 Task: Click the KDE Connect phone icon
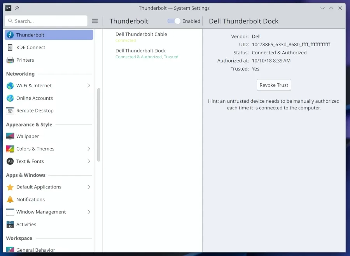10,47
